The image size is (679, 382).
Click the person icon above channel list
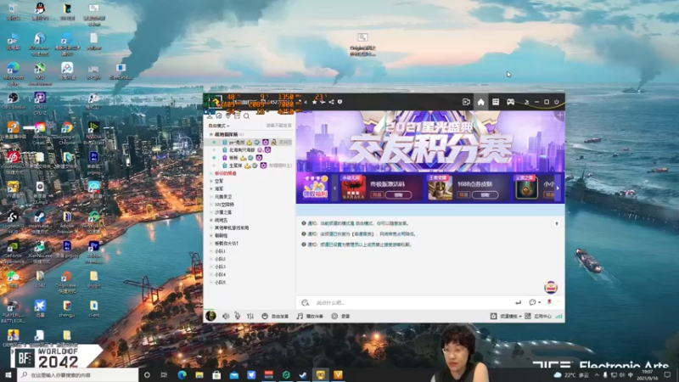[210, 116]
